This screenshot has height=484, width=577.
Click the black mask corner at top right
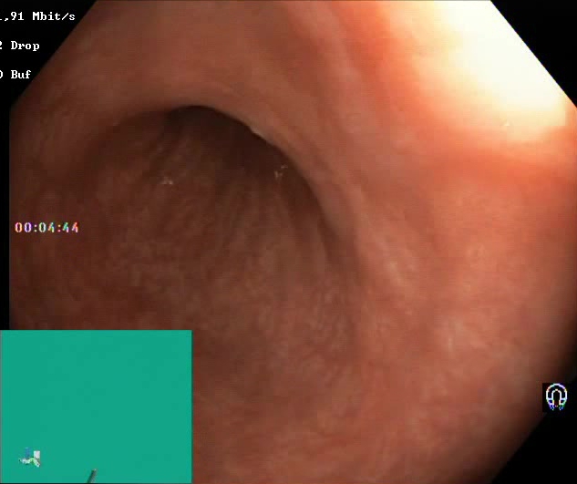(544, 33)
